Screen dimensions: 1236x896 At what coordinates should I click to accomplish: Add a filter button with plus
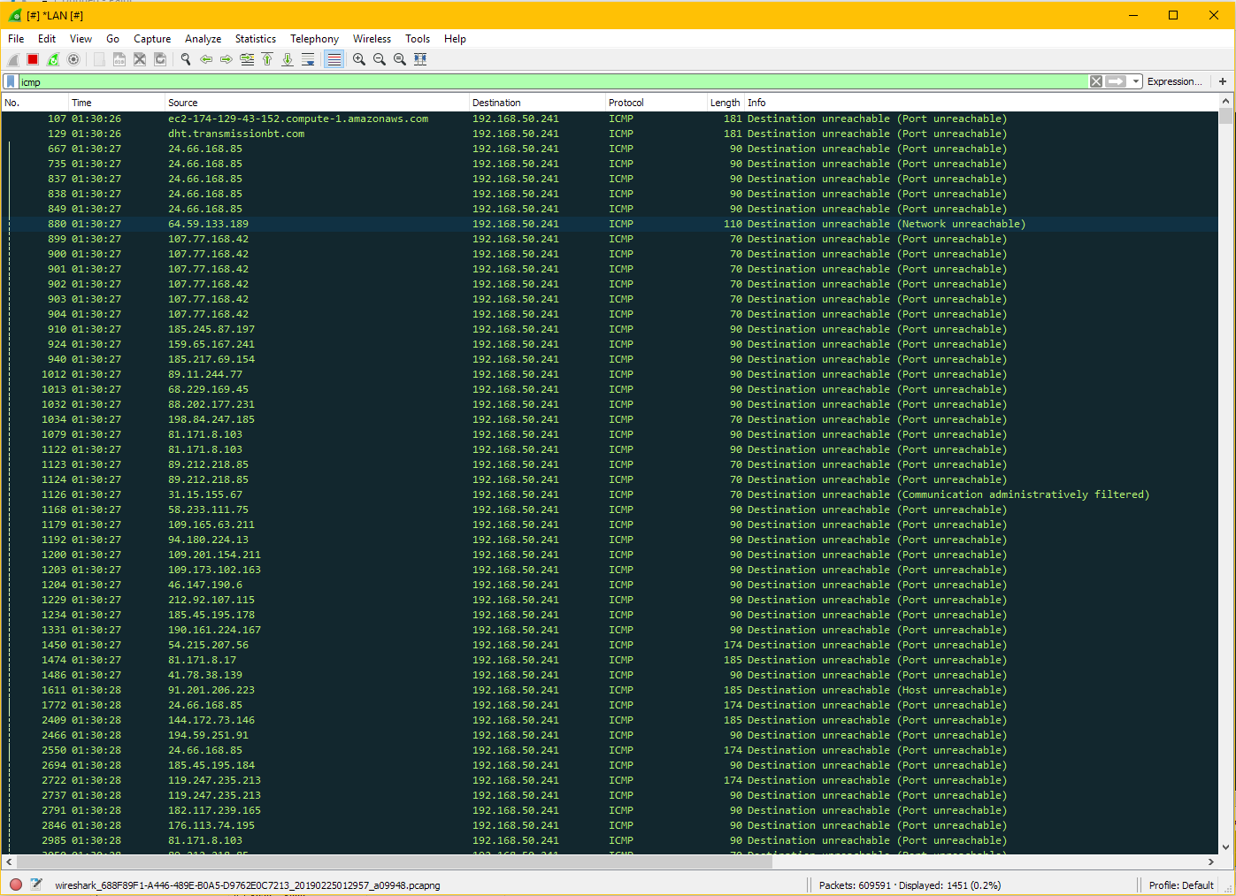(x=1223, y=81)
